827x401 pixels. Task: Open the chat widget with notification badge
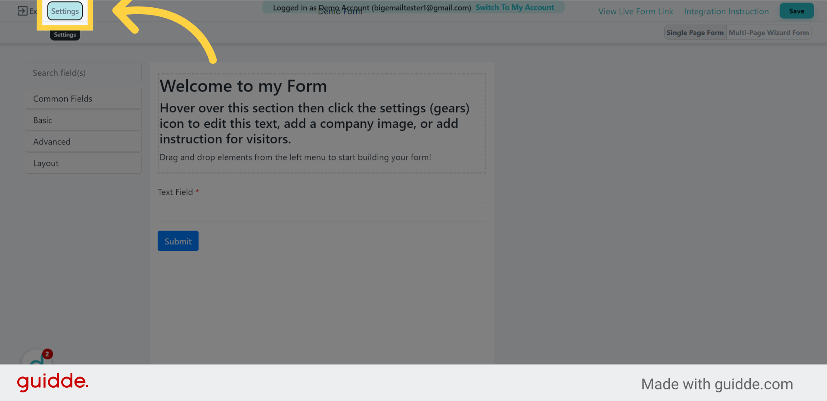37,357
